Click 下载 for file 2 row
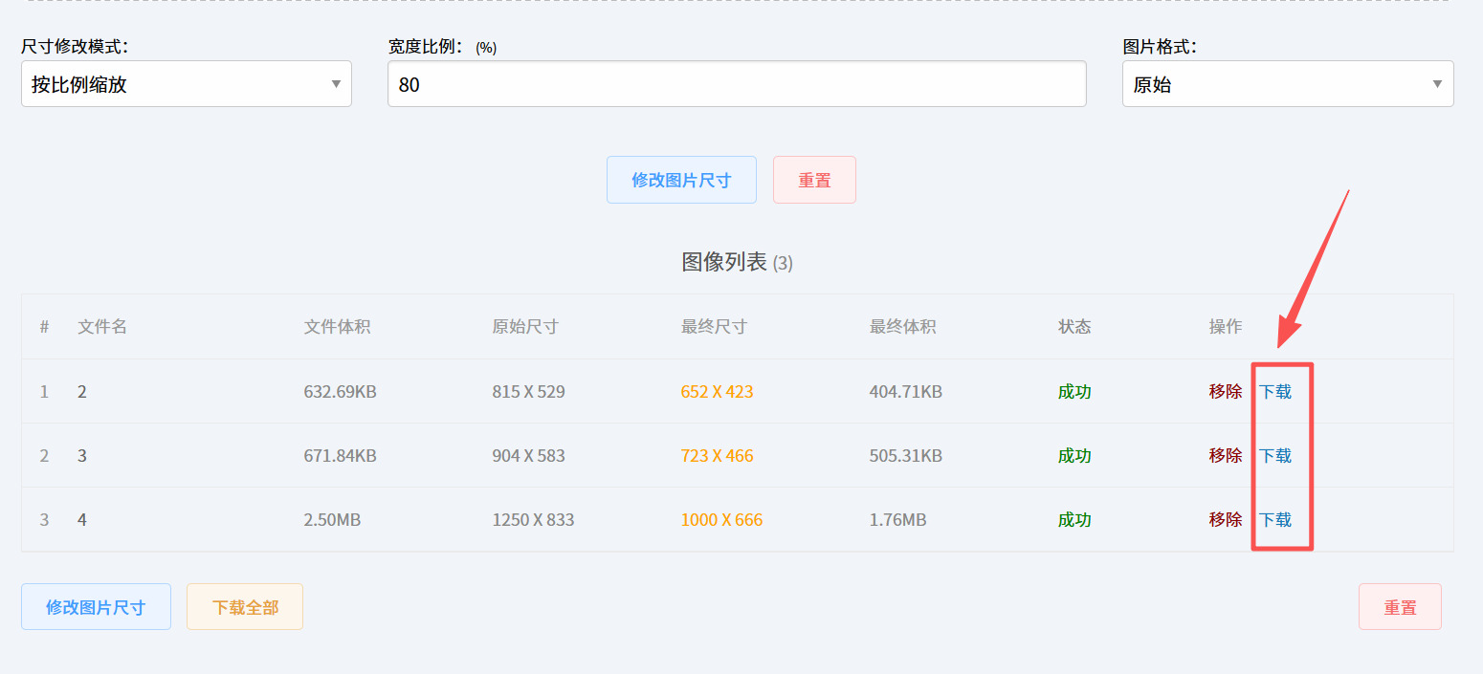This screenshot has width=1483, height=674. (1275, 391)
